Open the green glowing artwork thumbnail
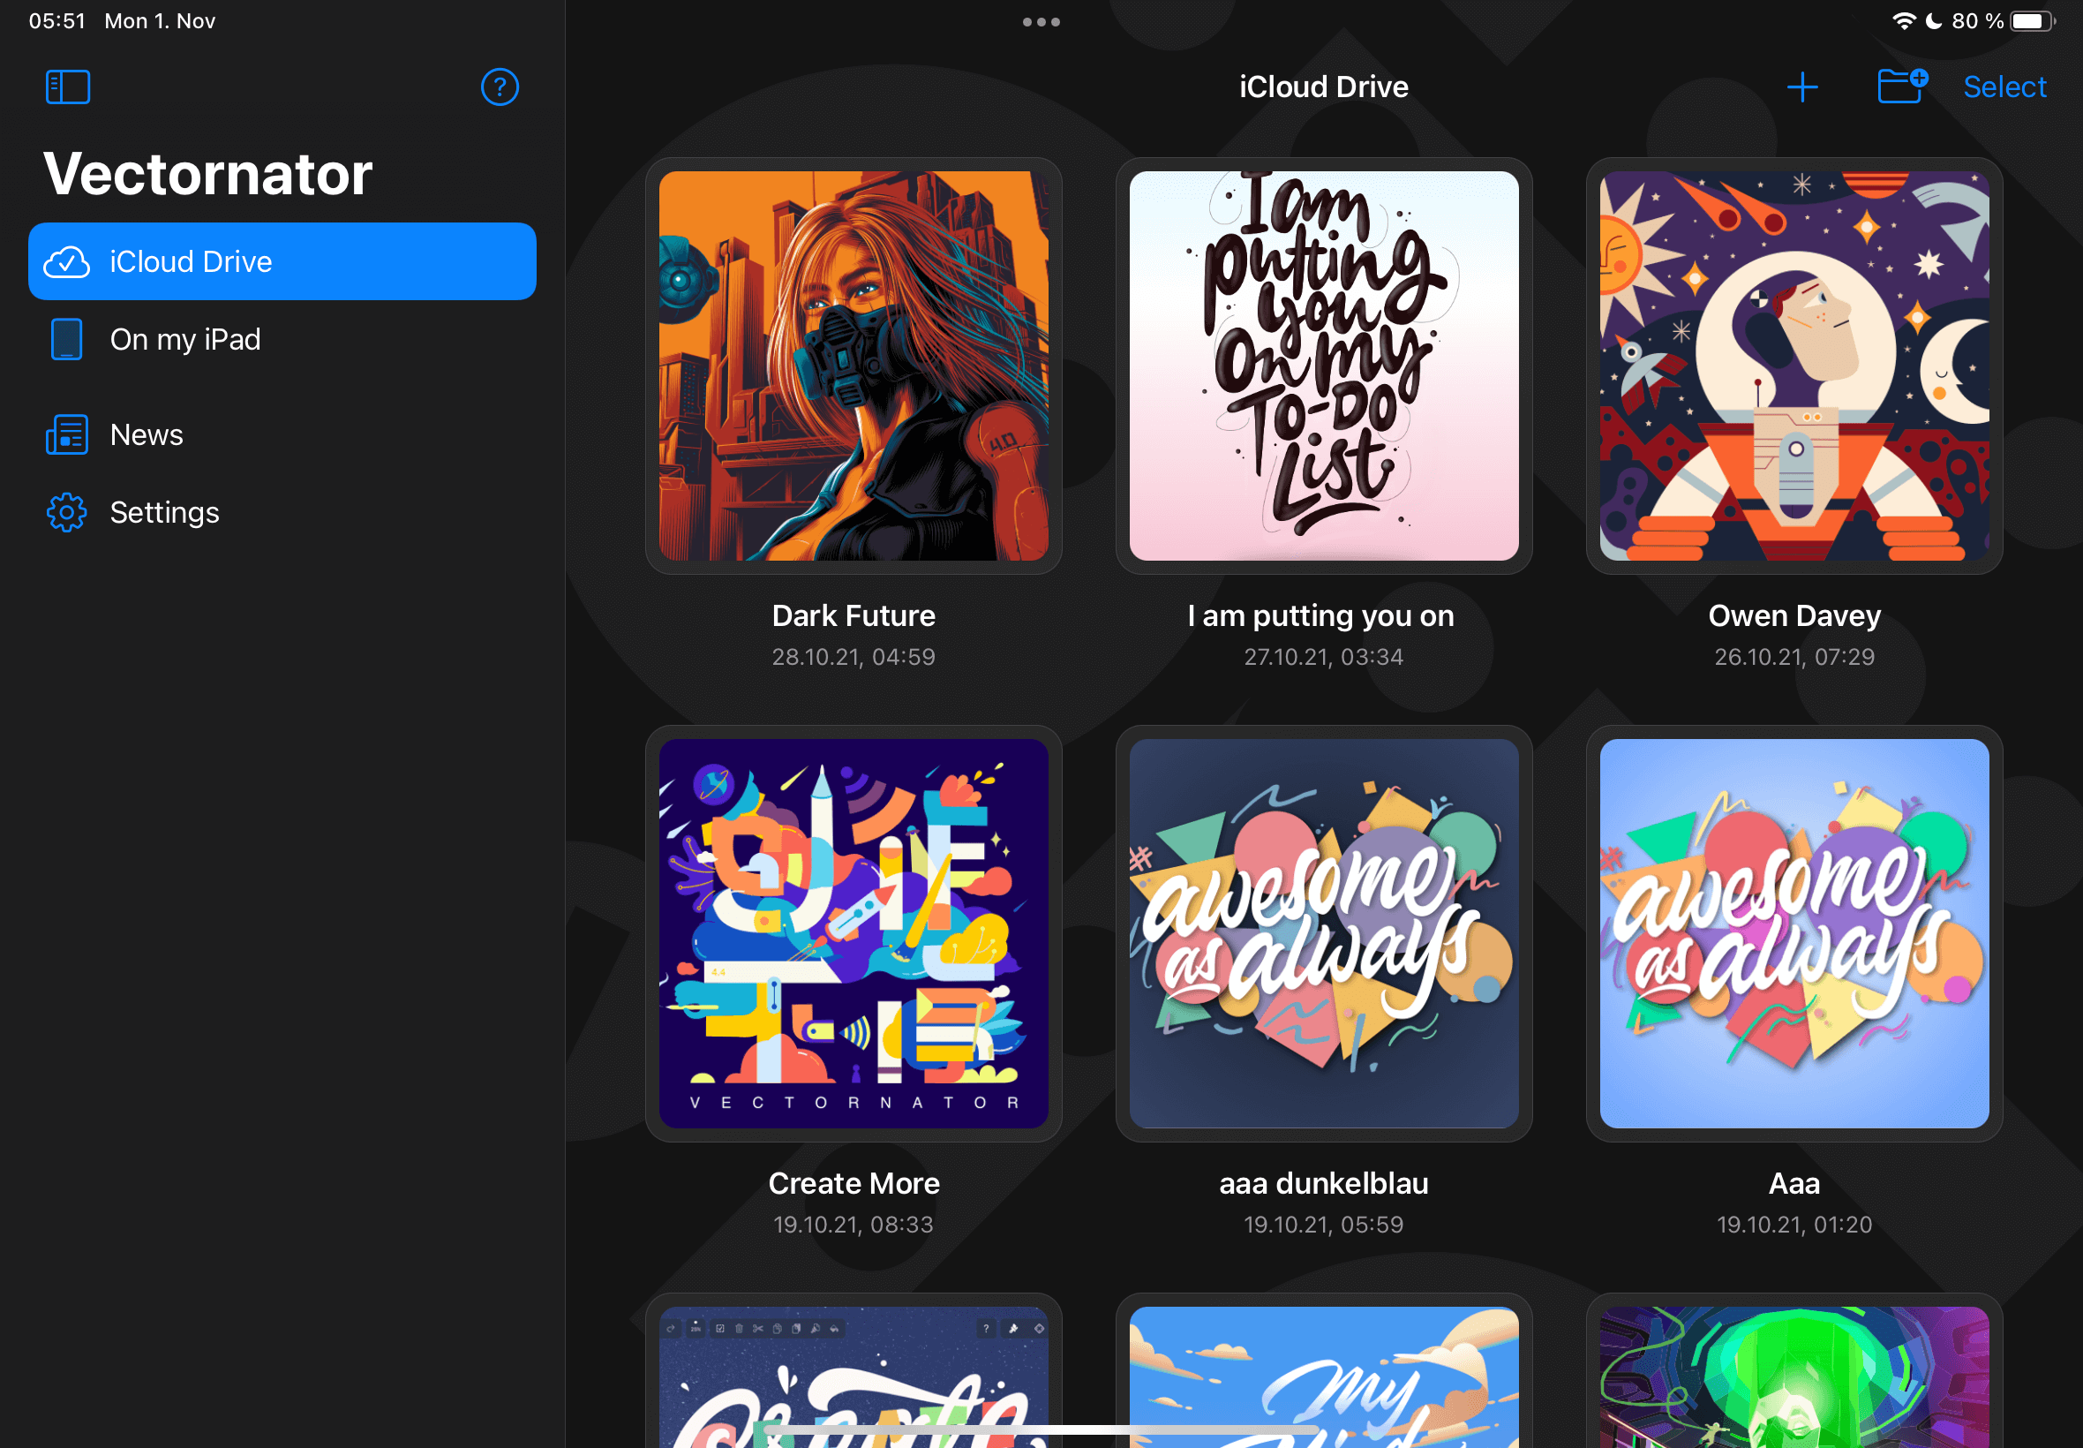2083x1448 pixels. (x=1793, y=1376)
